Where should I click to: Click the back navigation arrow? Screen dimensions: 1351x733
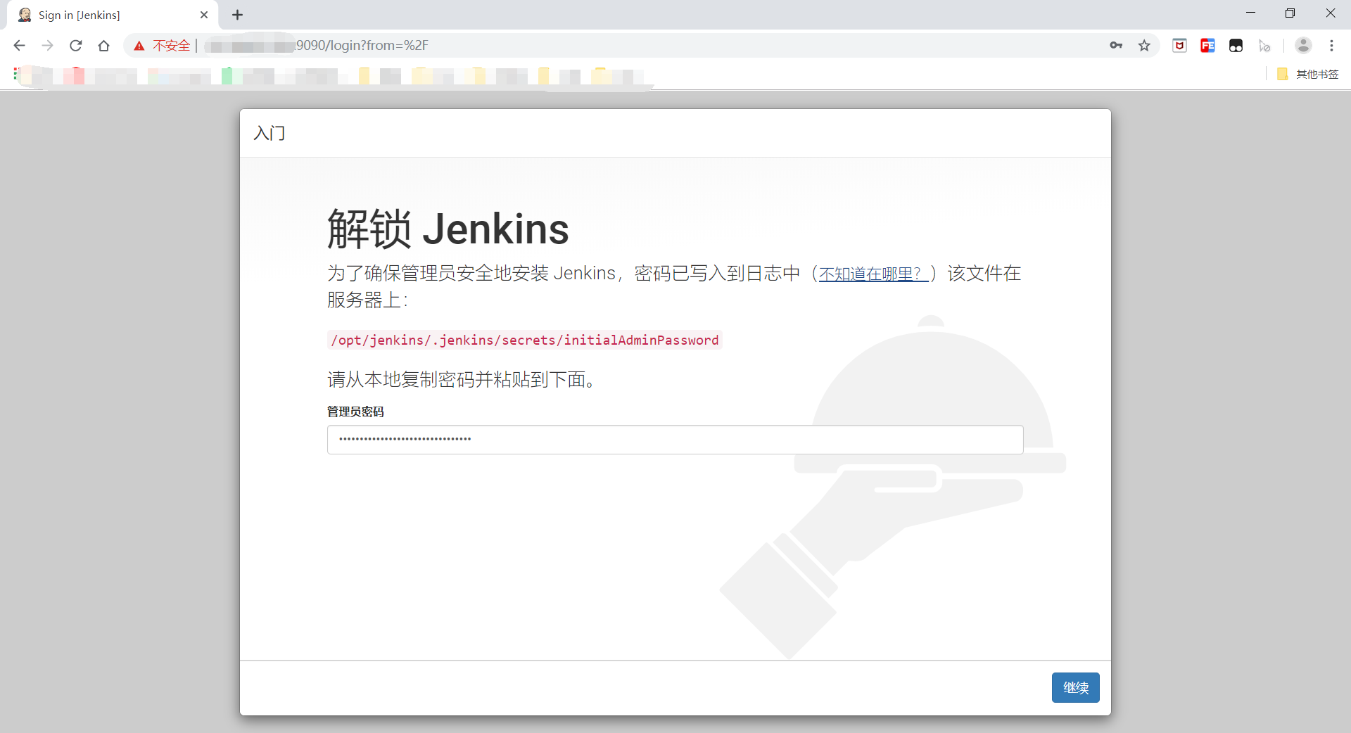(19, 45)
